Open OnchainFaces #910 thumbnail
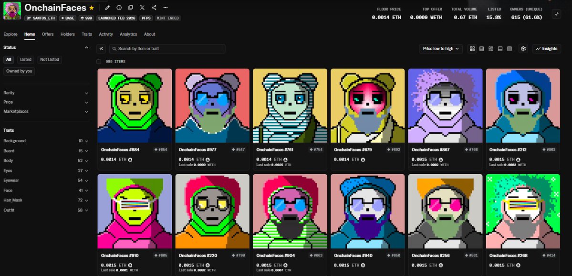 tap(135, 212)
